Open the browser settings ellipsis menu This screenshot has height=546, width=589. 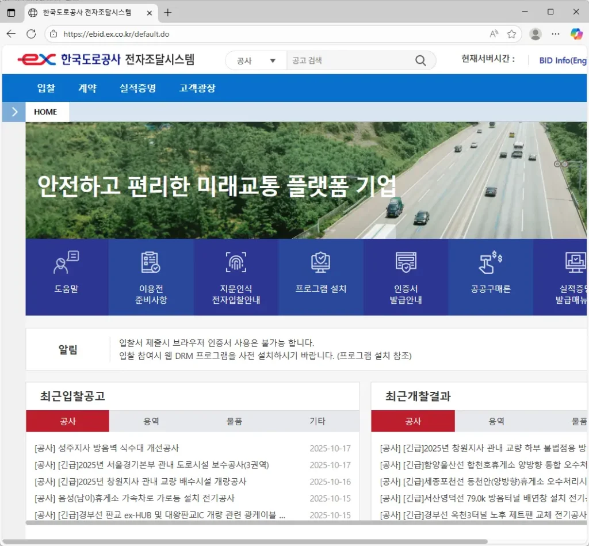[555, 34]
